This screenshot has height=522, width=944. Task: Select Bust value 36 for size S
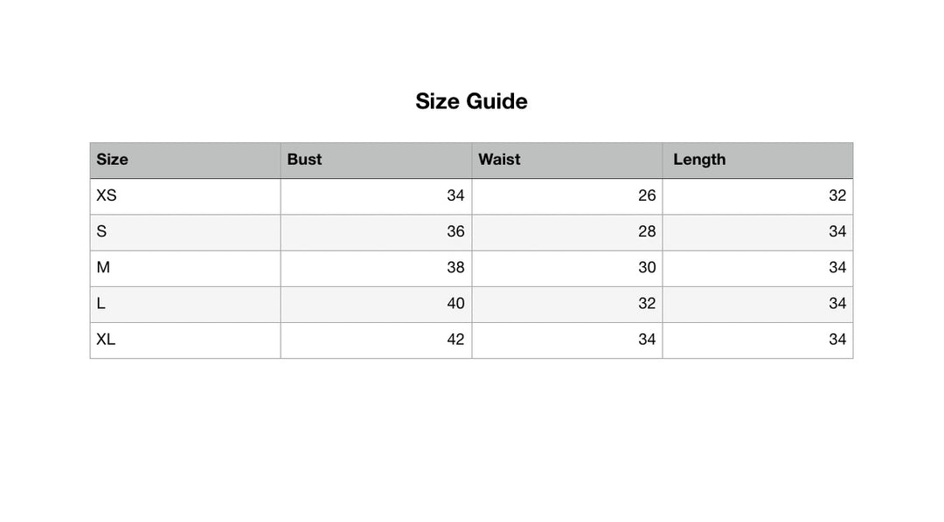(455, 231)
